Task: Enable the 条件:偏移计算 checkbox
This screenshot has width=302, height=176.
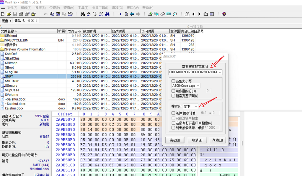Action: tap(173, 113)
